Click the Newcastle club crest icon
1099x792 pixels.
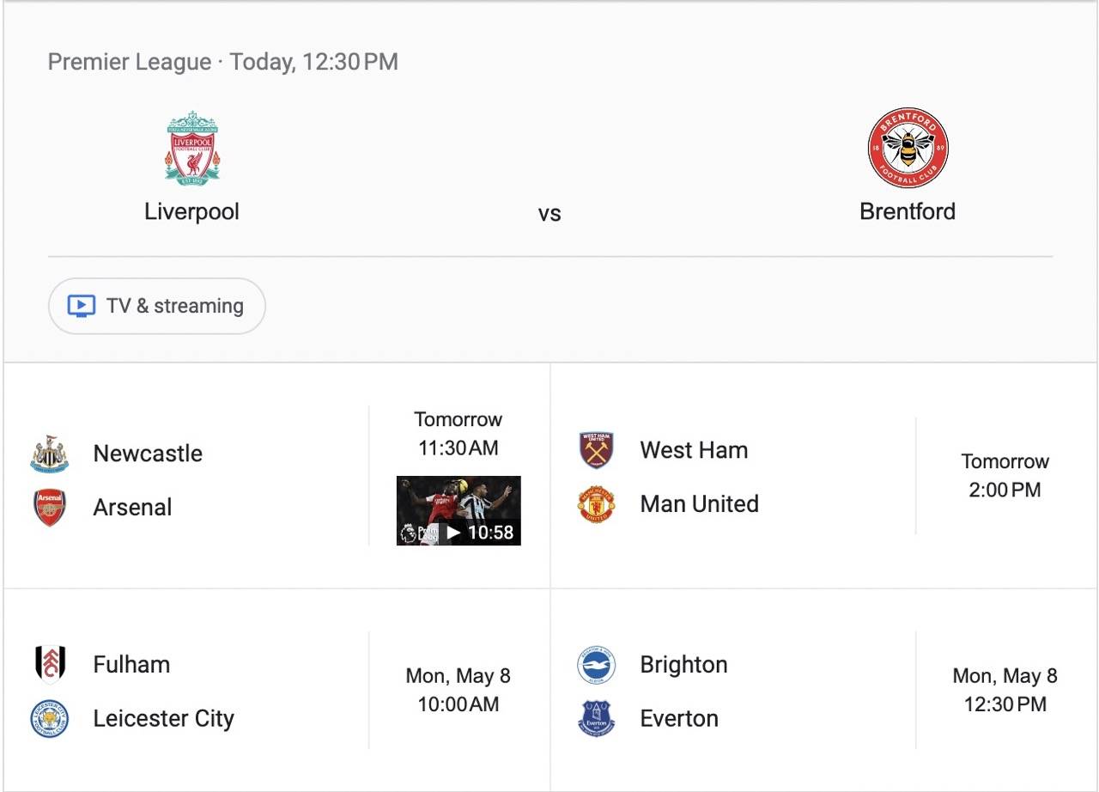(x=49, y=454)
